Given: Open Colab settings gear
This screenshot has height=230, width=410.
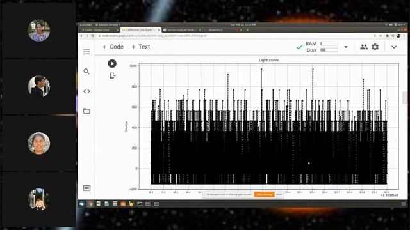Looking at the screenshot, I should 375,47.
